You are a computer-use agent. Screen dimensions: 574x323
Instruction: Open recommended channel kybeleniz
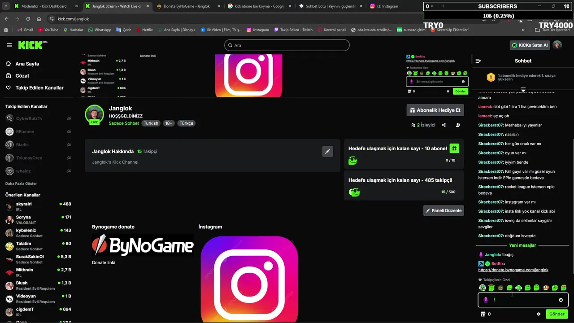[38, 233]
